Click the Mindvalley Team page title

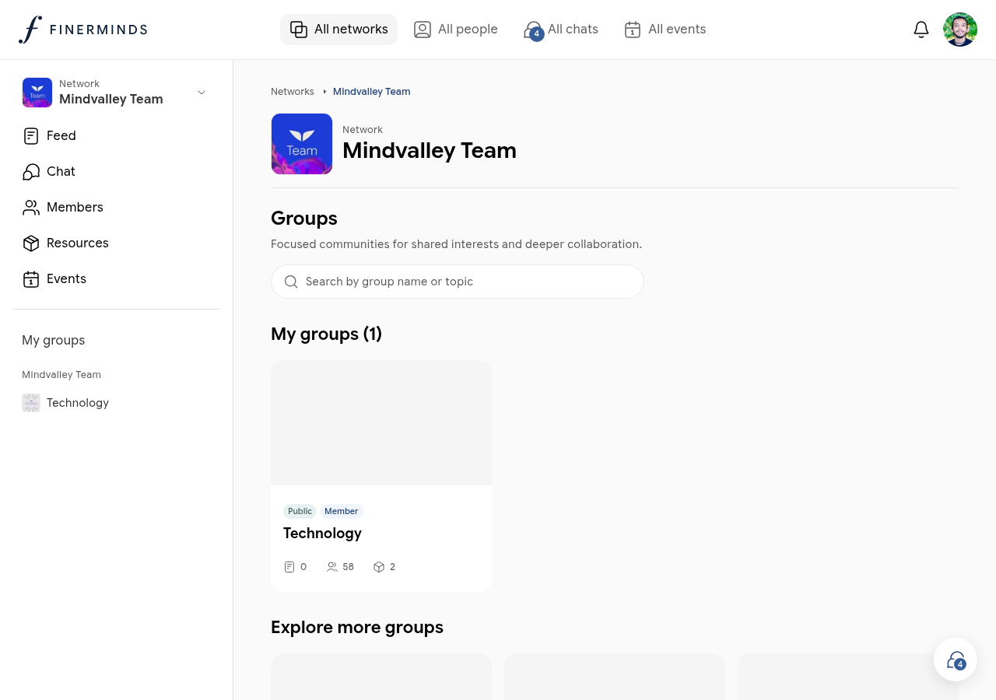[430, 150]
